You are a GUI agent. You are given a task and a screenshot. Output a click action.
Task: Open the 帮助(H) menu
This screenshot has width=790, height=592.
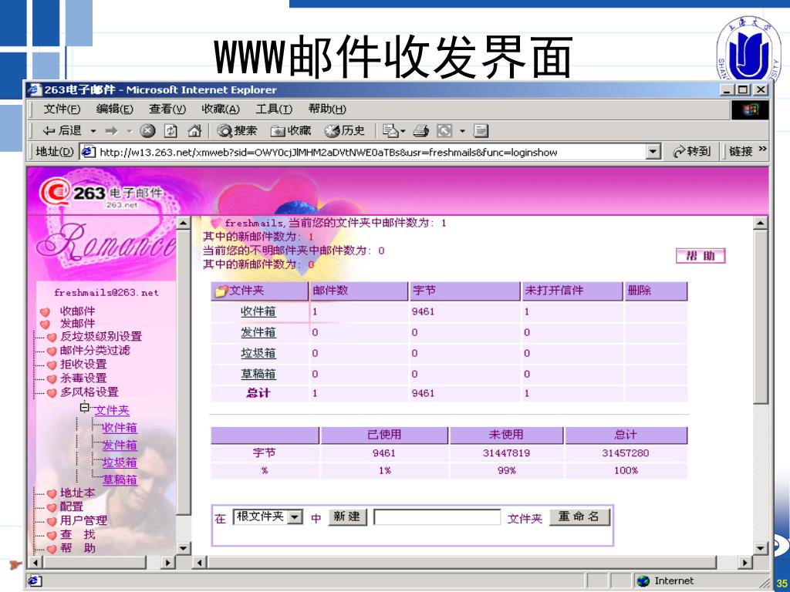click(327, 109)
